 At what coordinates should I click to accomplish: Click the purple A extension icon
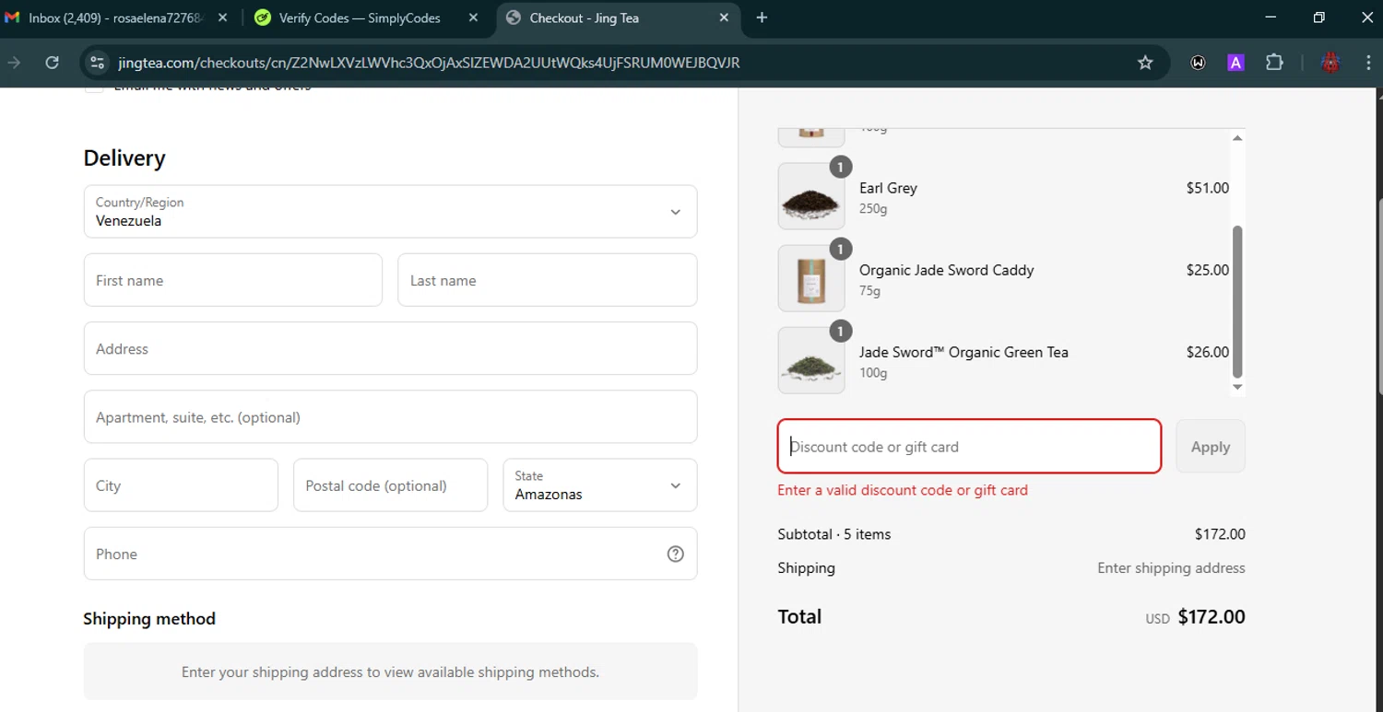pos(1236,63)
